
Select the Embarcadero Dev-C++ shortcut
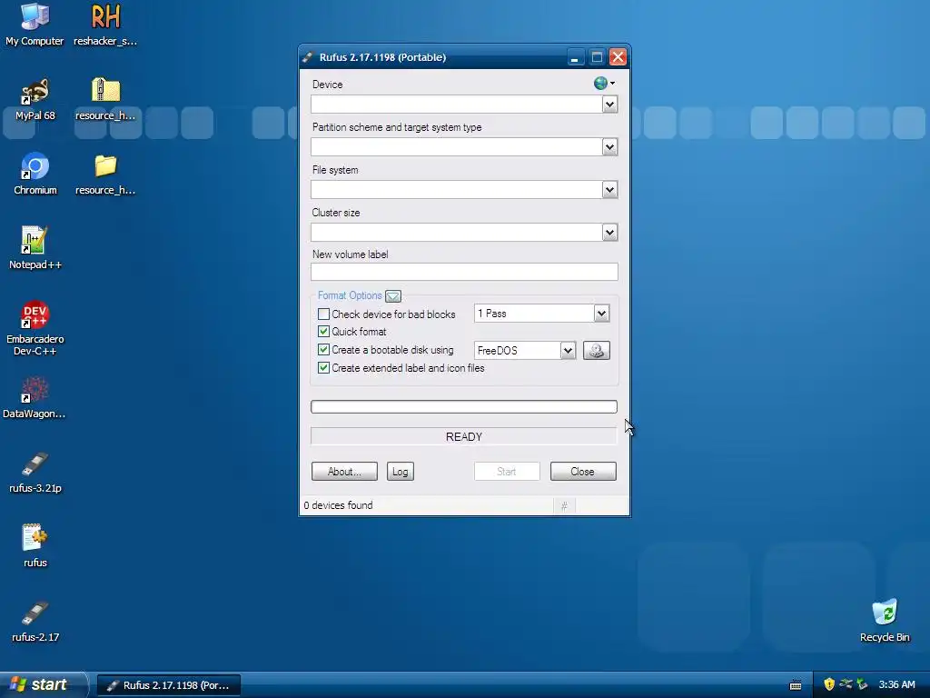pos(35,328)
